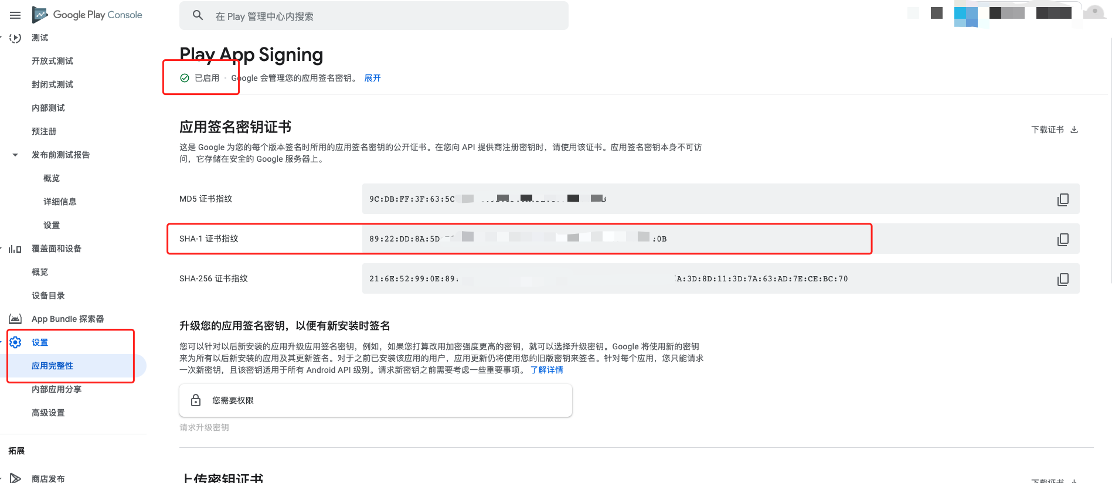Click the 应用签名密钥证书 heading
The height and width of the screenshot is (483, 1112).
pyautogui.click(x=236, y=127)
